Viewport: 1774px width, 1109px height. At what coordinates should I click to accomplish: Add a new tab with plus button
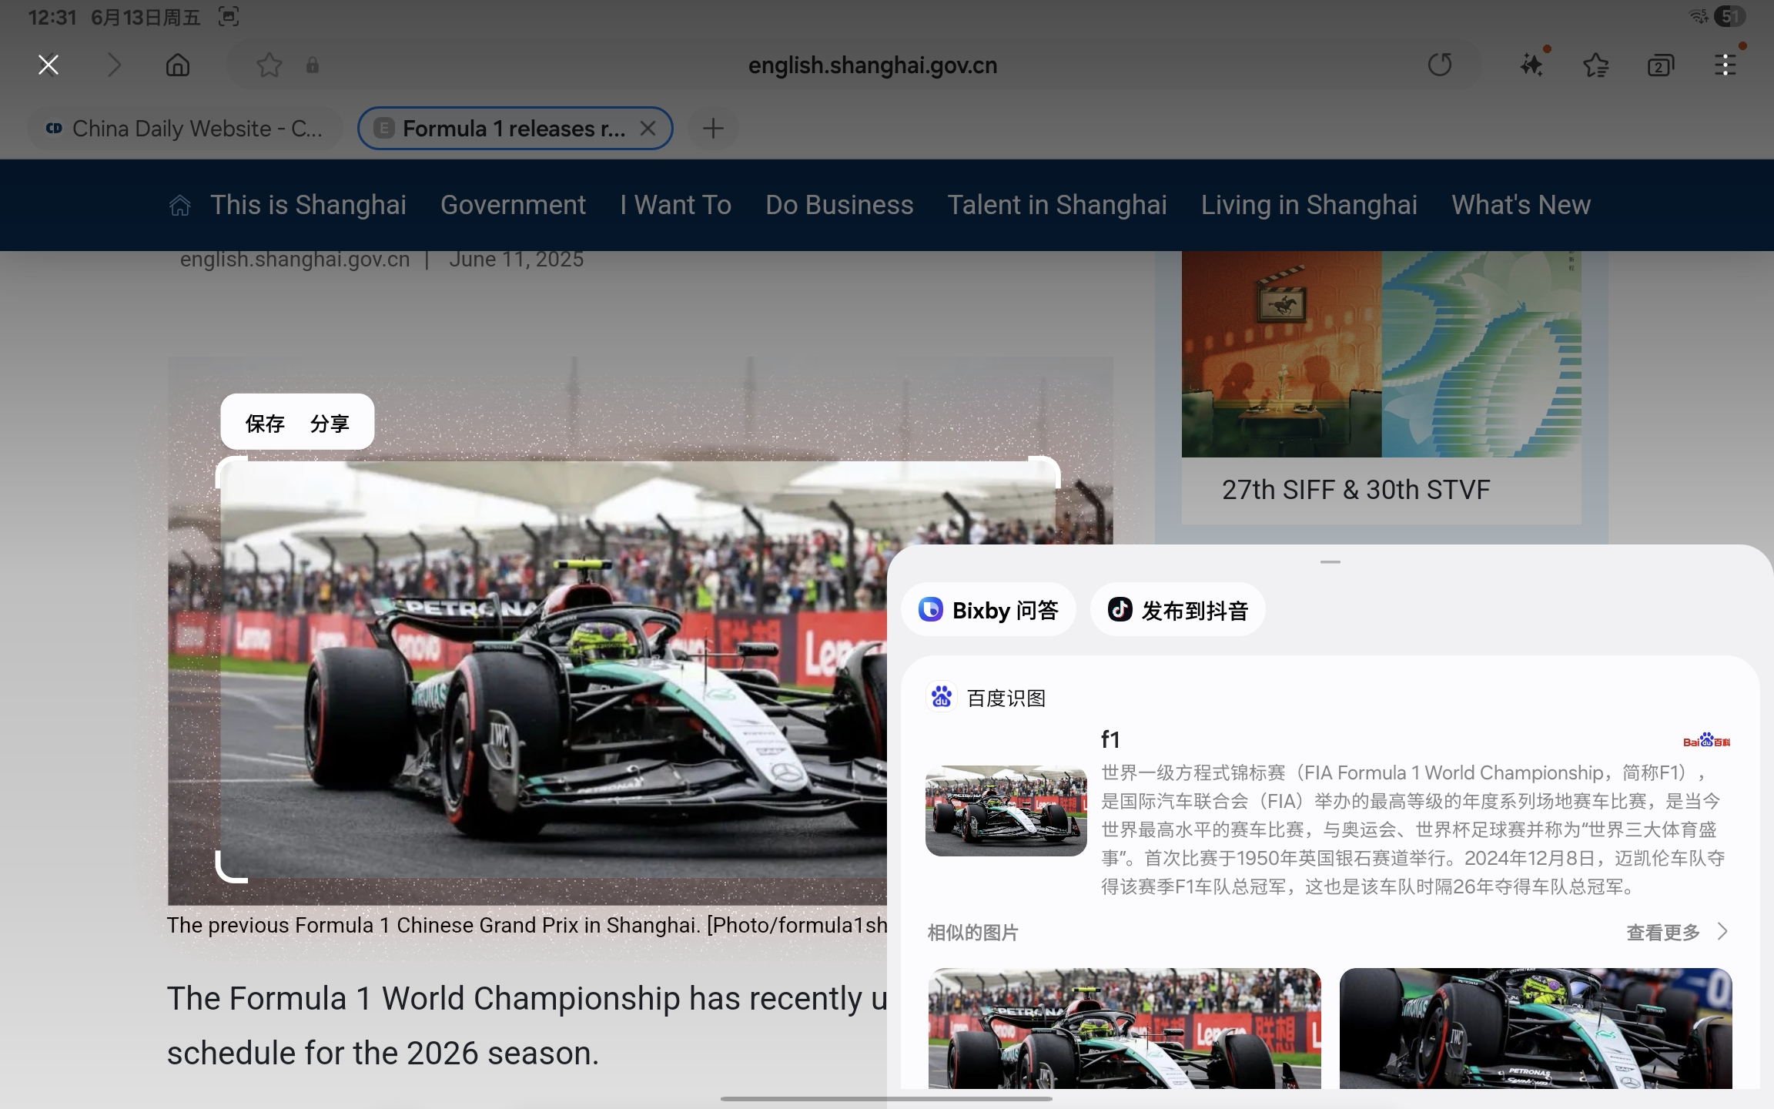pos(713,129)
